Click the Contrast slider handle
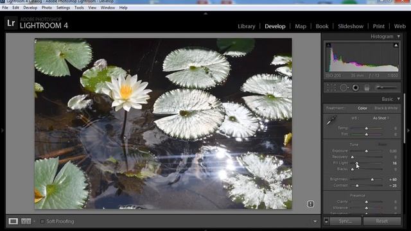Viewport: 411px width, 231px height. [357, 185]
